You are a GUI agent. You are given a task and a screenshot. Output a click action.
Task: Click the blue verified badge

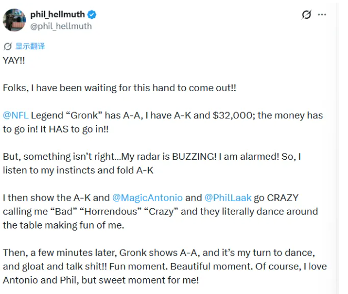(x=92, y=15)
